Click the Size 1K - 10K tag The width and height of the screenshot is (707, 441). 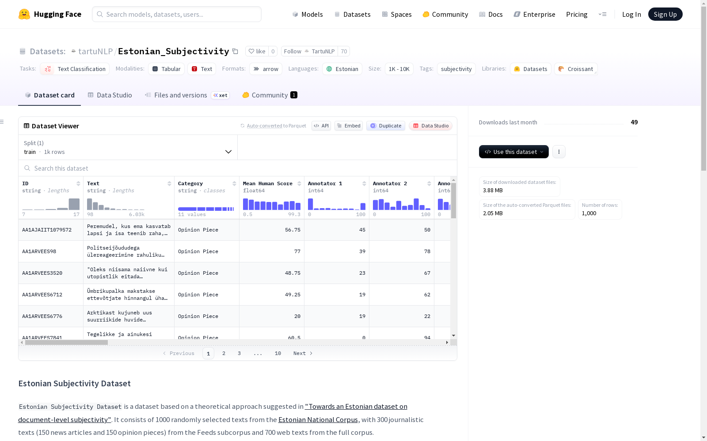point(399,69)
